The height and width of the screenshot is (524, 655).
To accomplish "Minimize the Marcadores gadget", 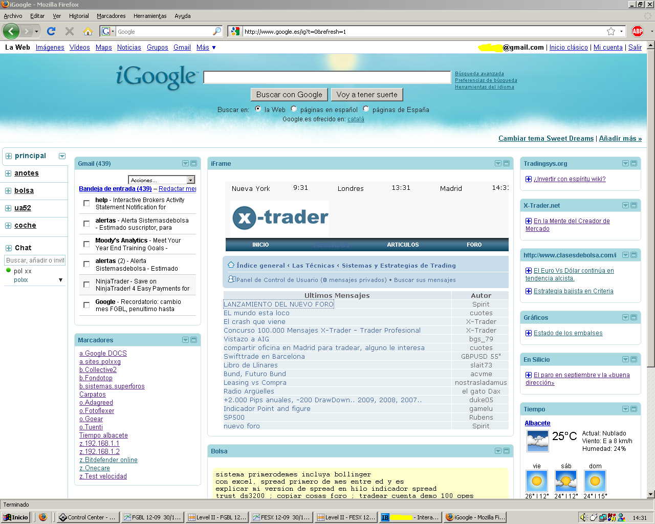I will [x=185, y=340].
